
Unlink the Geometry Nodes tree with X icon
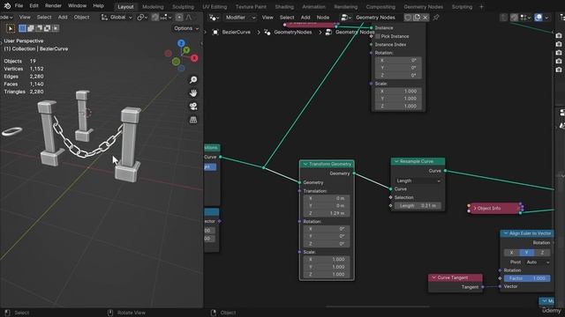point(426,18)
